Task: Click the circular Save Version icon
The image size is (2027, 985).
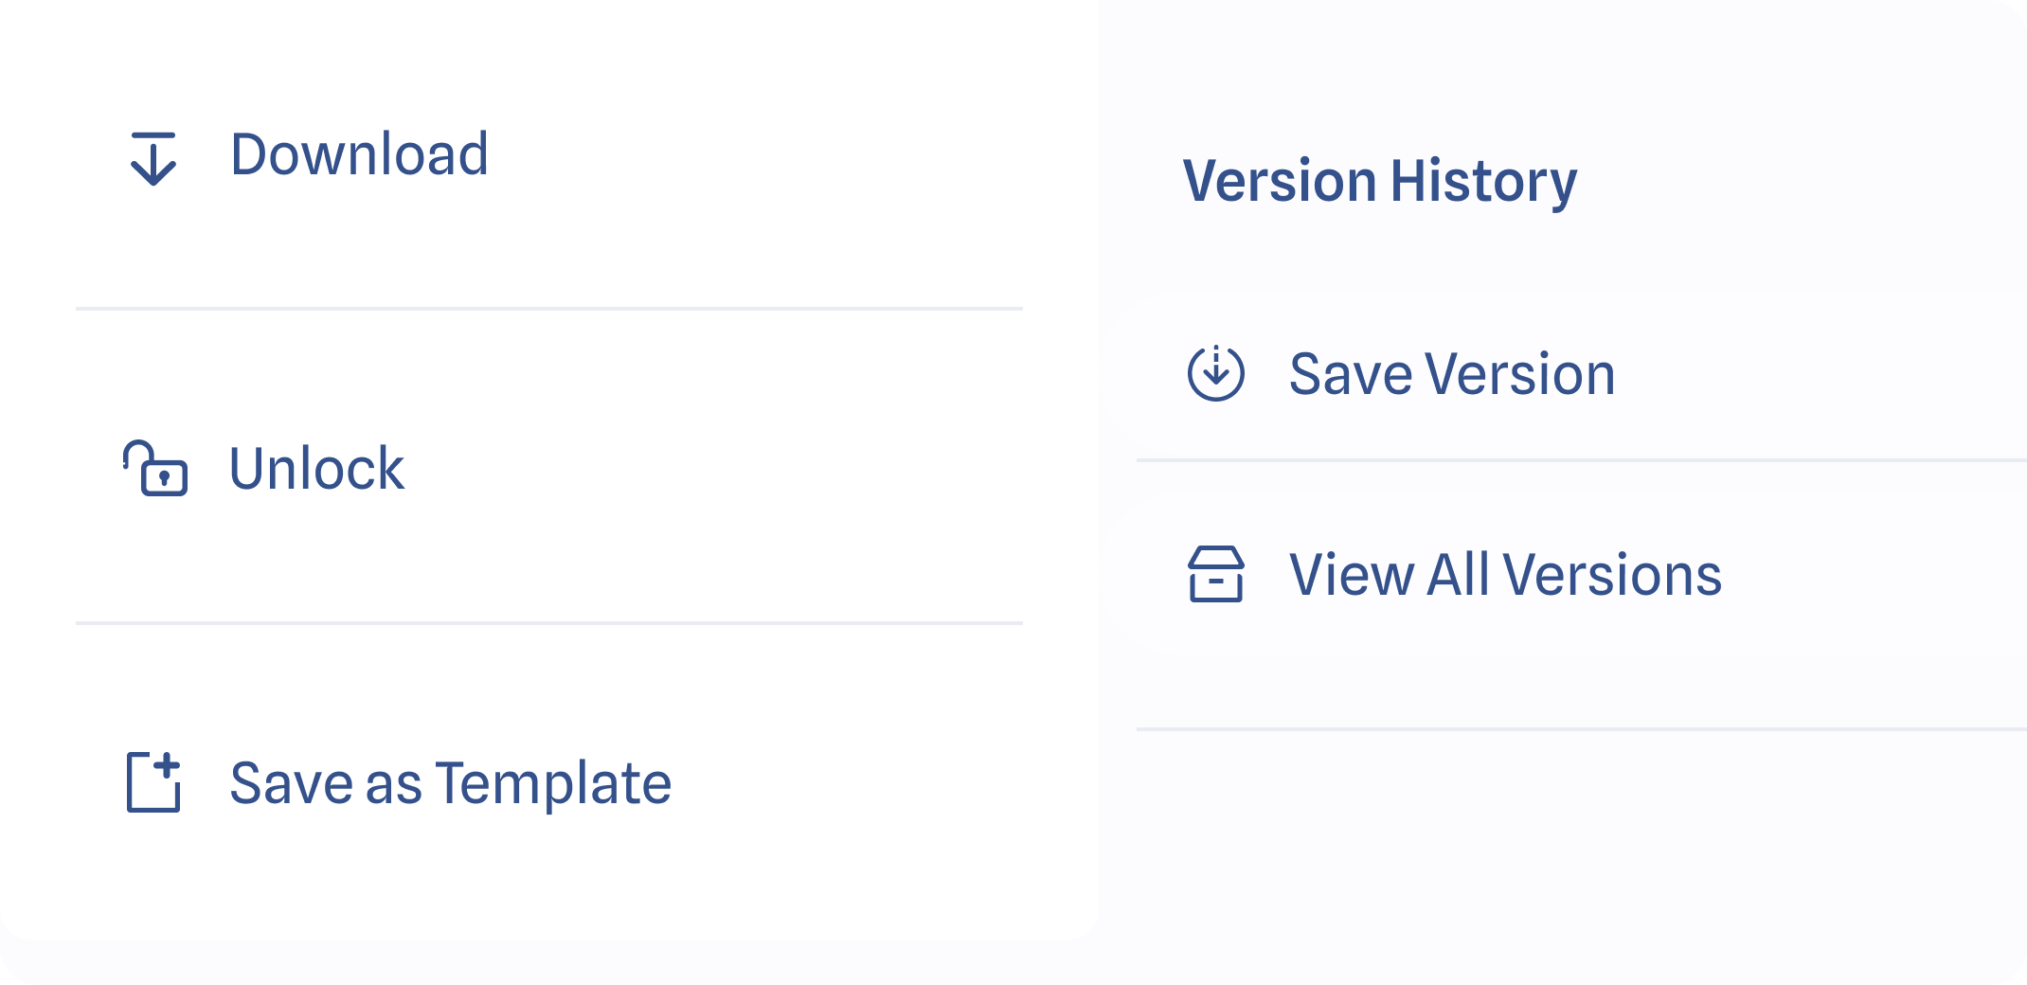Action: click(x=1215, y=373)
